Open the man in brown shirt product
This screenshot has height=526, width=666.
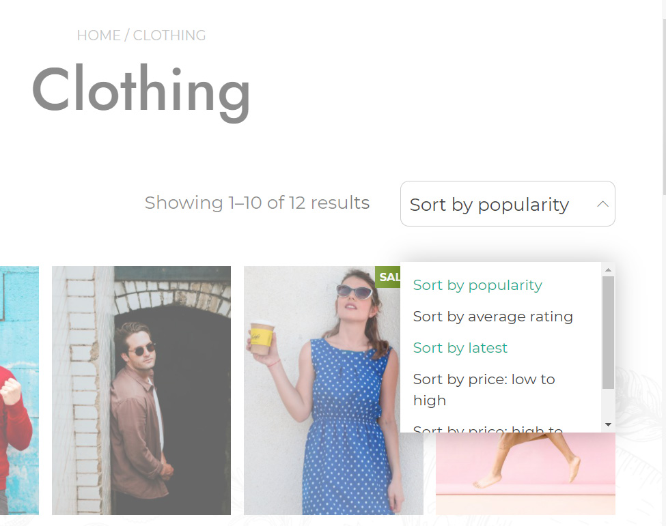click(141, 390)
